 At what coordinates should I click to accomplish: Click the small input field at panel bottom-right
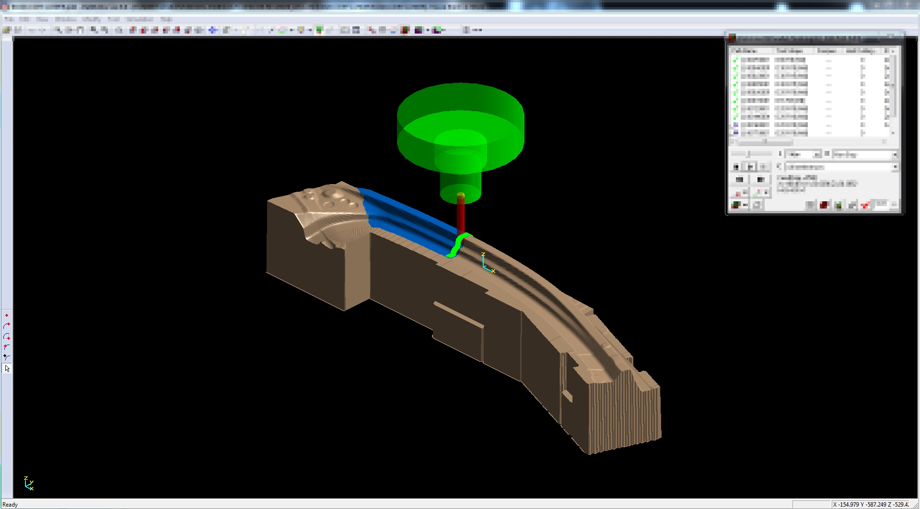click(x=881, y=205)
